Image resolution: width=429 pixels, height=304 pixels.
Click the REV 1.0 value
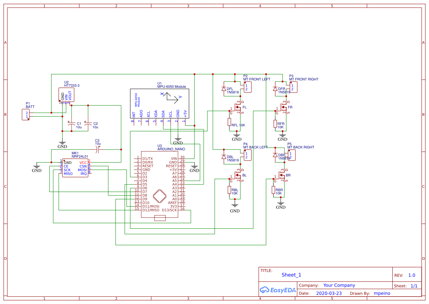pos(412,275)
